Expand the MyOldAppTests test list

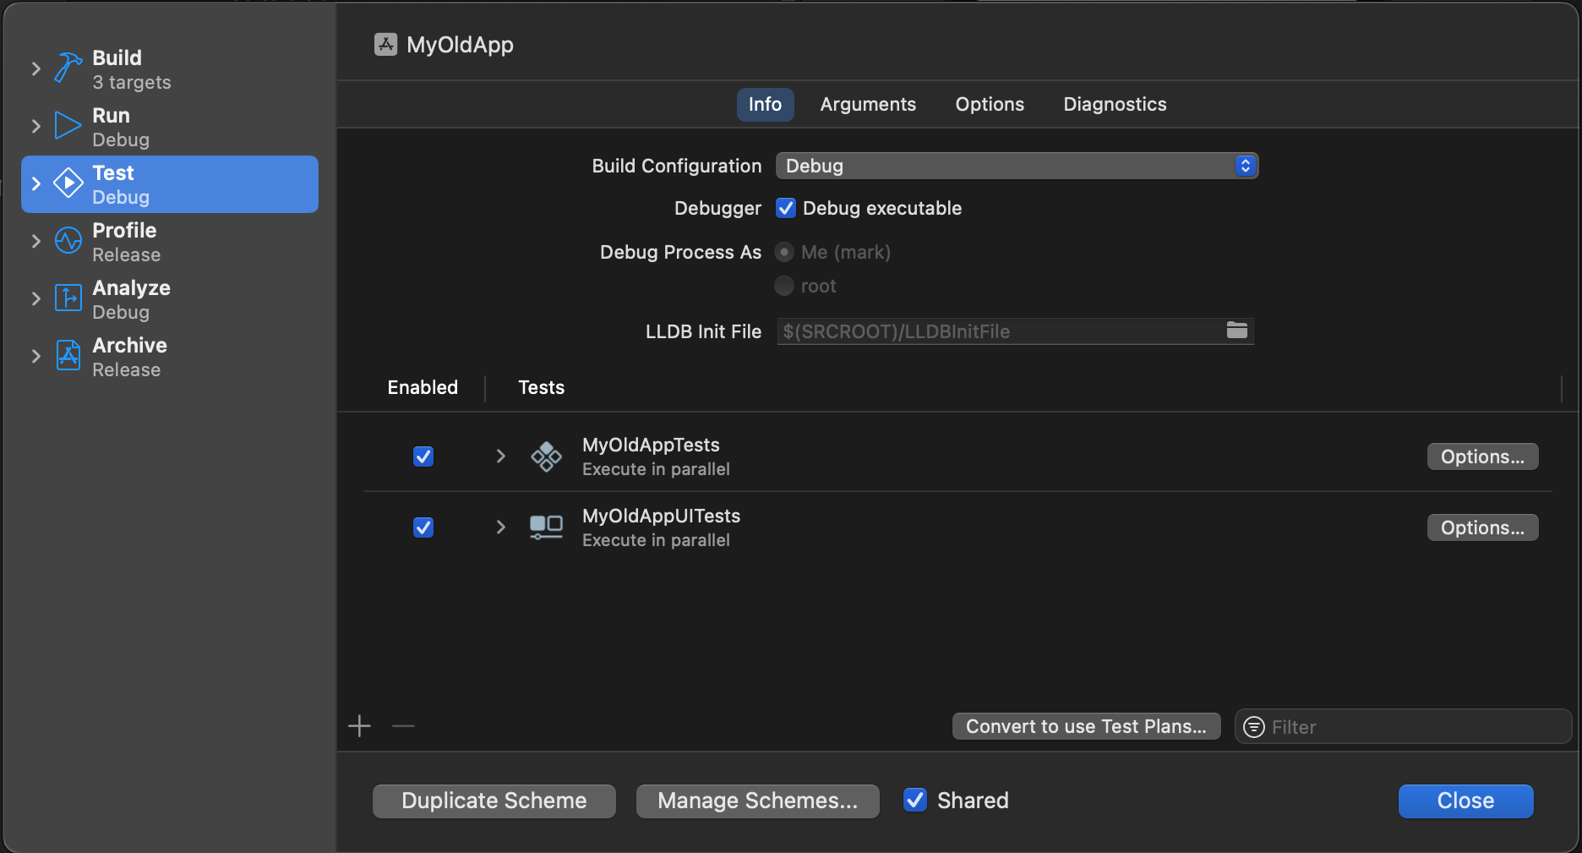[x=499, y=456]
